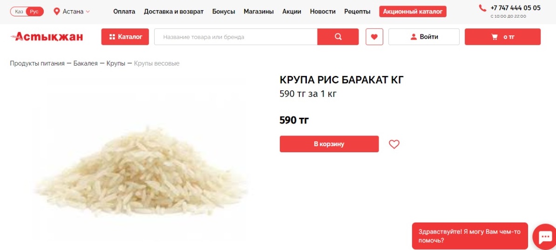Click the search magnifier button
Image resolution: width=556 pixels, height=250 pixels.
pos(338,37)
